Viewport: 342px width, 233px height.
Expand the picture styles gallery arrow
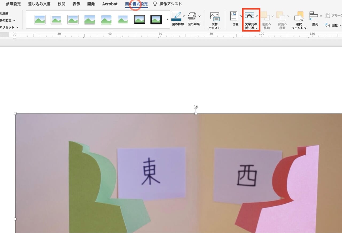click(x=167, y=19)
